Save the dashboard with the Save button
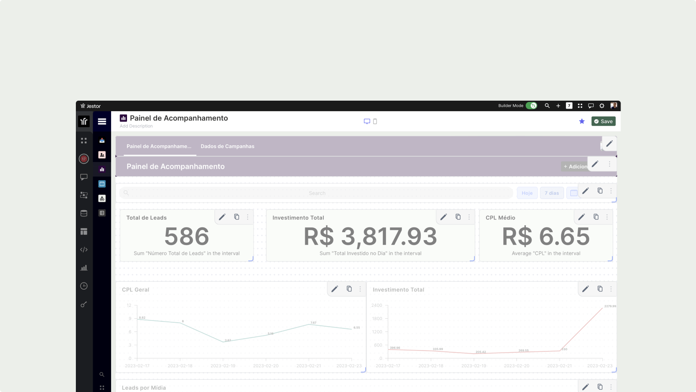 (603, 121)
